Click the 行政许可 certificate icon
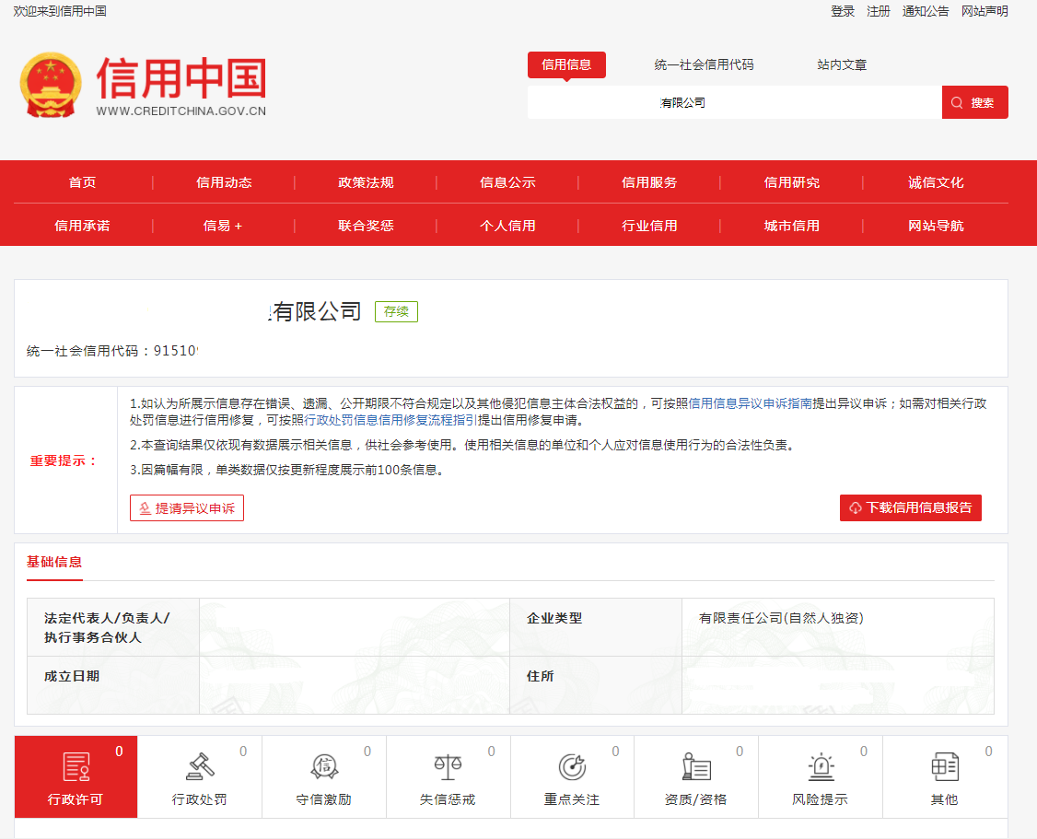Viewport: 1037px width, 839px height. (76, 767)
